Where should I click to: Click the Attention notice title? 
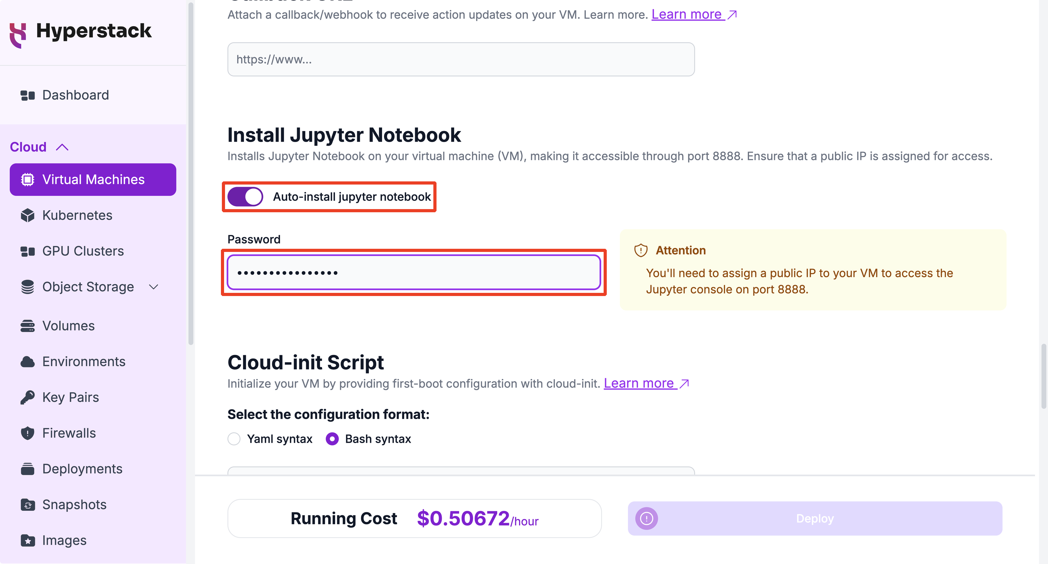pyautogui.click(x=681, y=250)
